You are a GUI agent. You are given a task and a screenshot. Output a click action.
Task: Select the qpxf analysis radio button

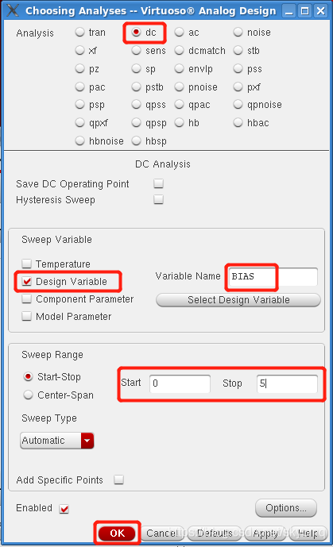click(80, 122)
